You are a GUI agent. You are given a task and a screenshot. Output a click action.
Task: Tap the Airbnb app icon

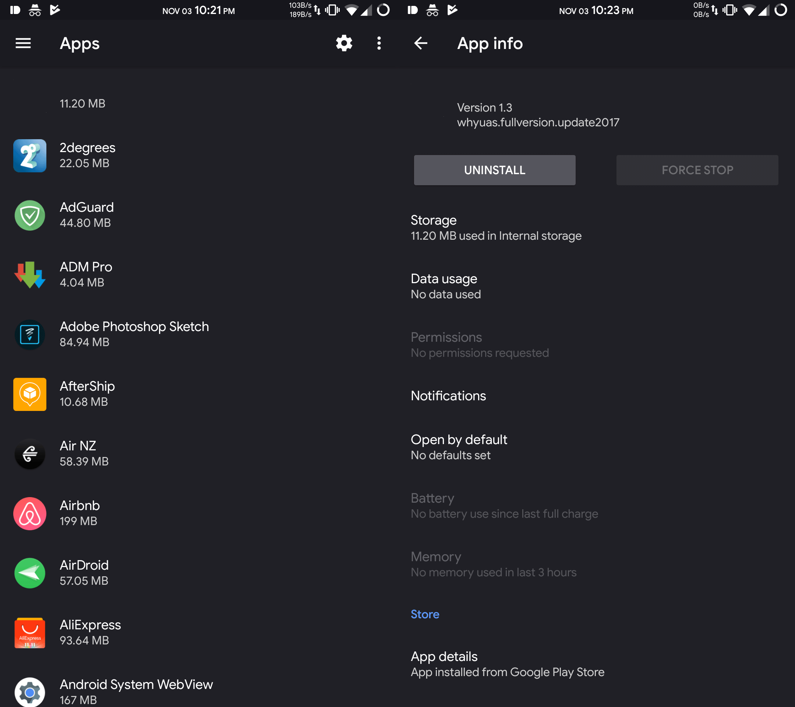(30, 514)
